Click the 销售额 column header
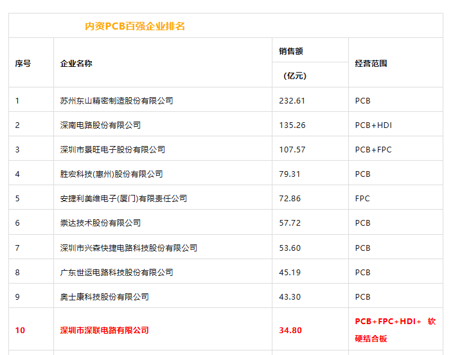The image size is (462, 355). (291, 51)
